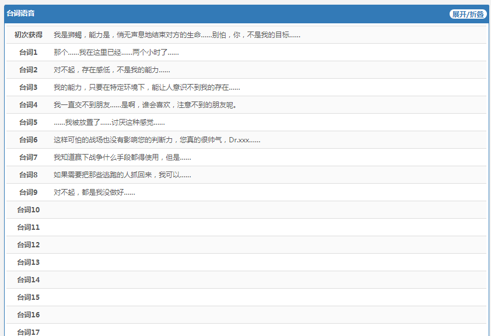This screenshot has width=491, height=336.
Task: Click the 台词语音 panel header title
Action: click(x=20, y=13)
